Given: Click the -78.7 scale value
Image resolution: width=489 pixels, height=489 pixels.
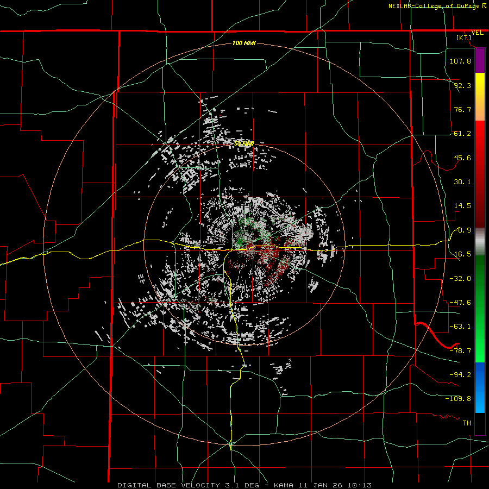Looking at the screenshot, I should tap(460, 351).
